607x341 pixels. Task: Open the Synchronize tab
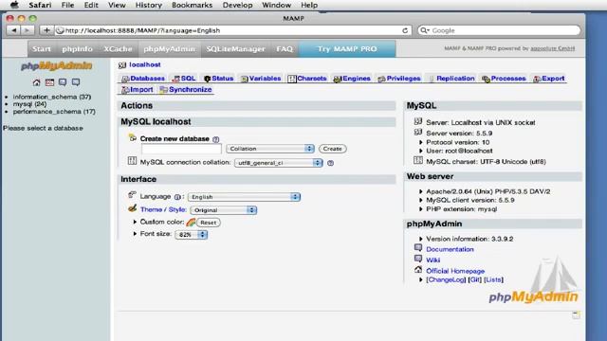186,90
